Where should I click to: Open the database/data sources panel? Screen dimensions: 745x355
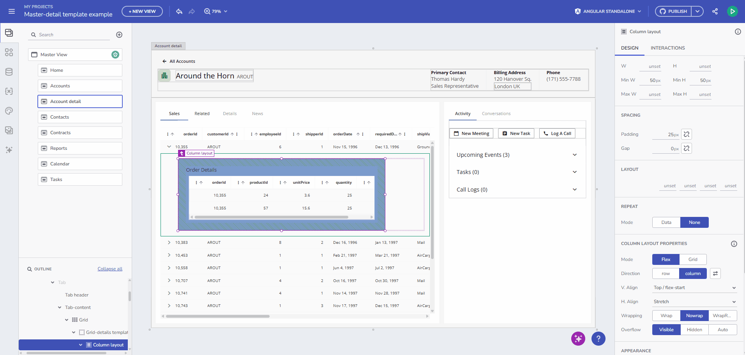point(9,72)
